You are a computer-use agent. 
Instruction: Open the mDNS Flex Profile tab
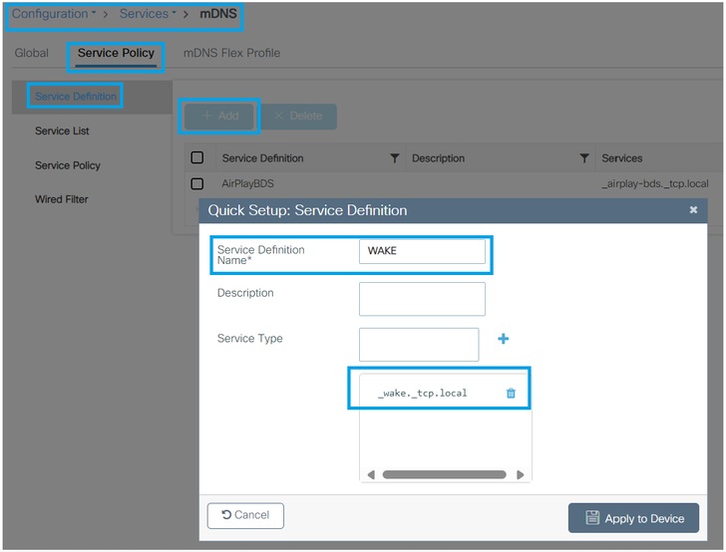click(x=231, y=53)
